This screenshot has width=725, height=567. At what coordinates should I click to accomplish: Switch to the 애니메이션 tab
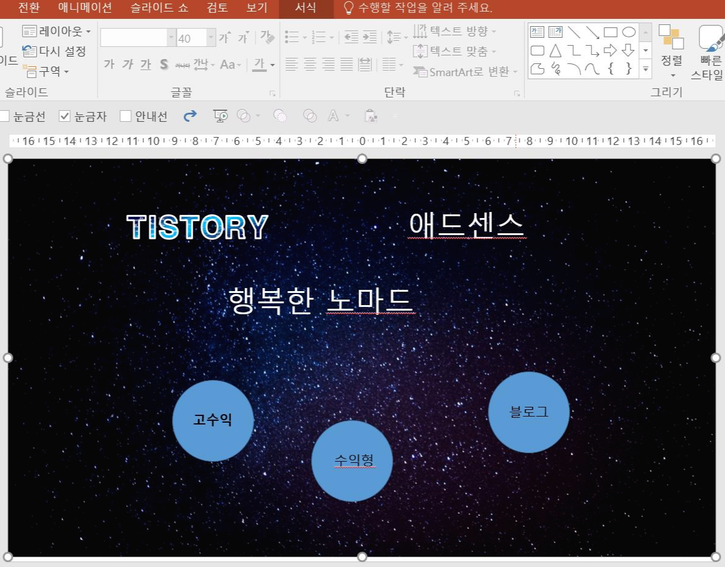click(x=85, y=8)
